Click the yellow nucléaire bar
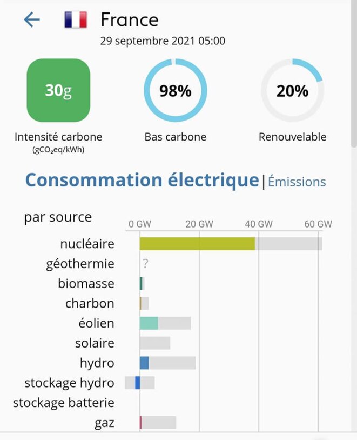Viewport: 357px width, 440px height. click(197, 243)
